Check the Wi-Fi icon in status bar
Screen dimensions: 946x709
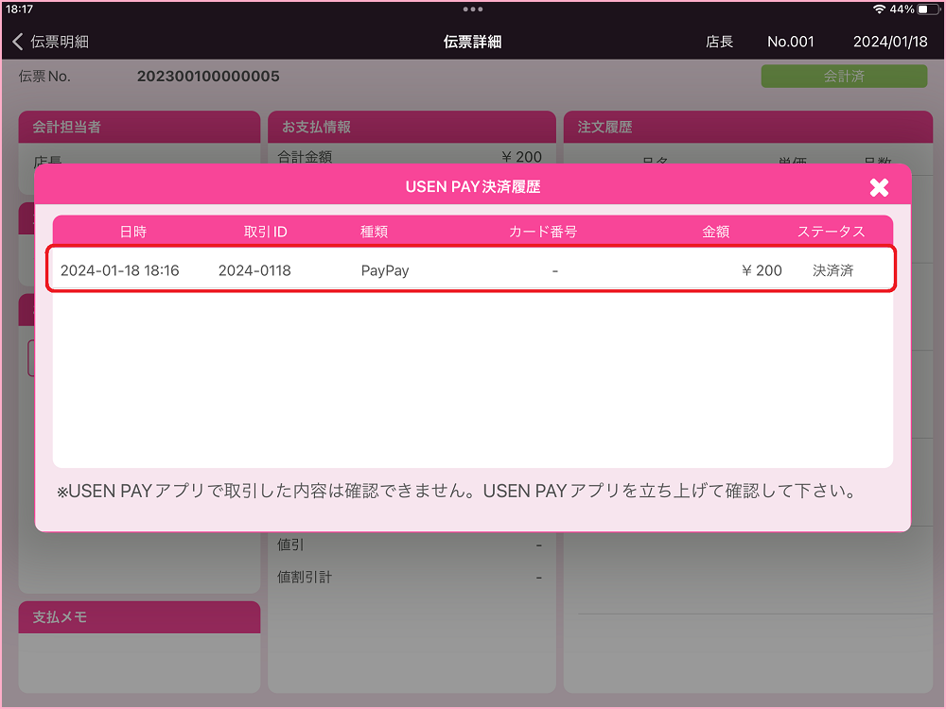pyautogui.click(x=879, y=9)
